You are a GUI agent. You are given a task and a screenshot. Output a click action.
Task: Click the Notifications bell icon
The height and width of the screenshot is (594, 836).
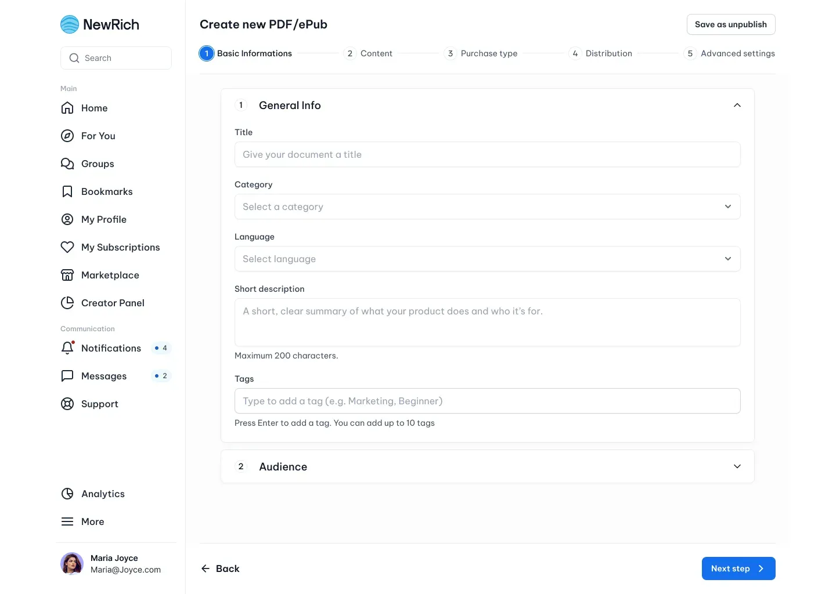pyautogui.click(x=67, y=348)
